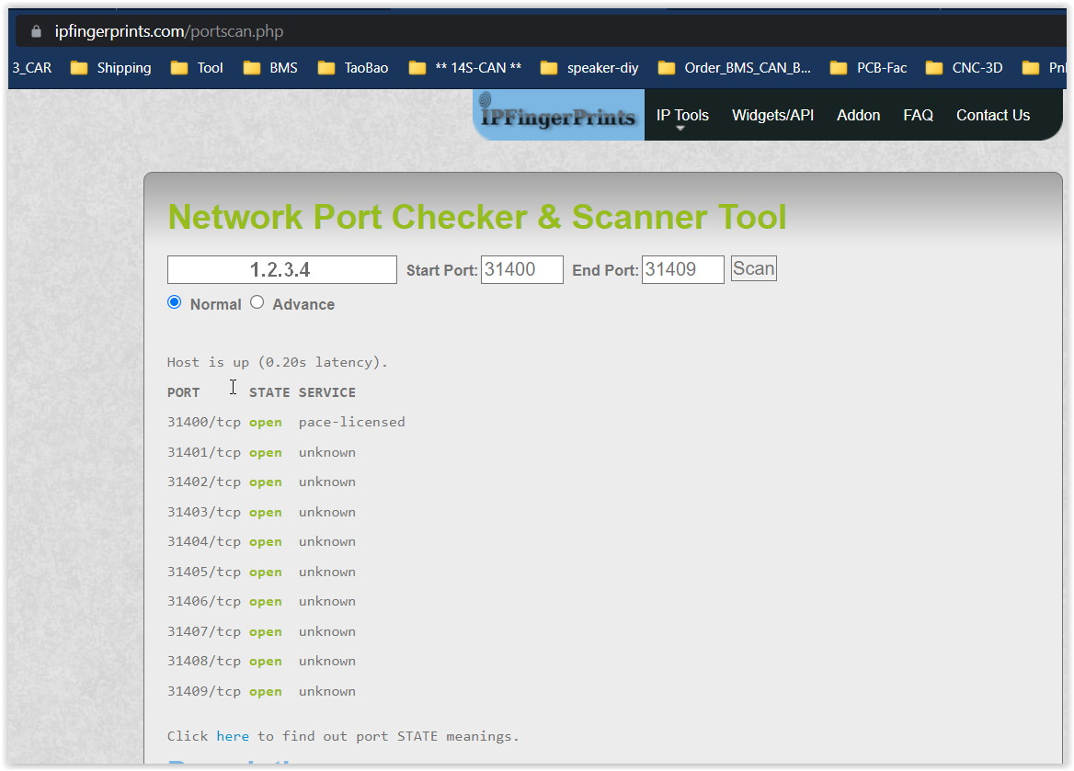Open the Tool bookmark folder
Screen dimensions: 1074x771
click(198, 68)
